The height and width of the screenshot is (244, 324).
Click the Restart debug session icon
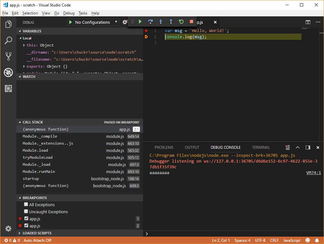(x=181, y=21)
